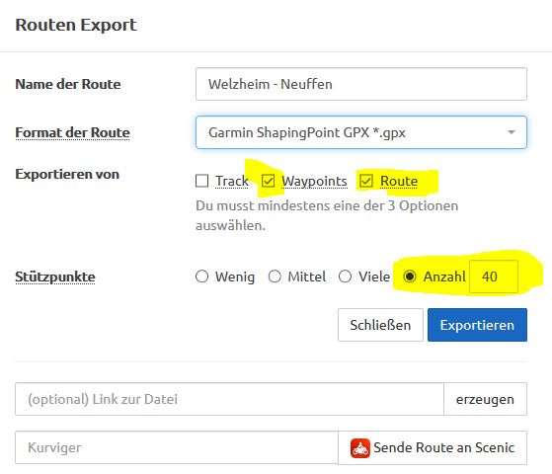Click the optional Link zur Datei field
This screenshot has height=474, width=552.
[229, 399]
